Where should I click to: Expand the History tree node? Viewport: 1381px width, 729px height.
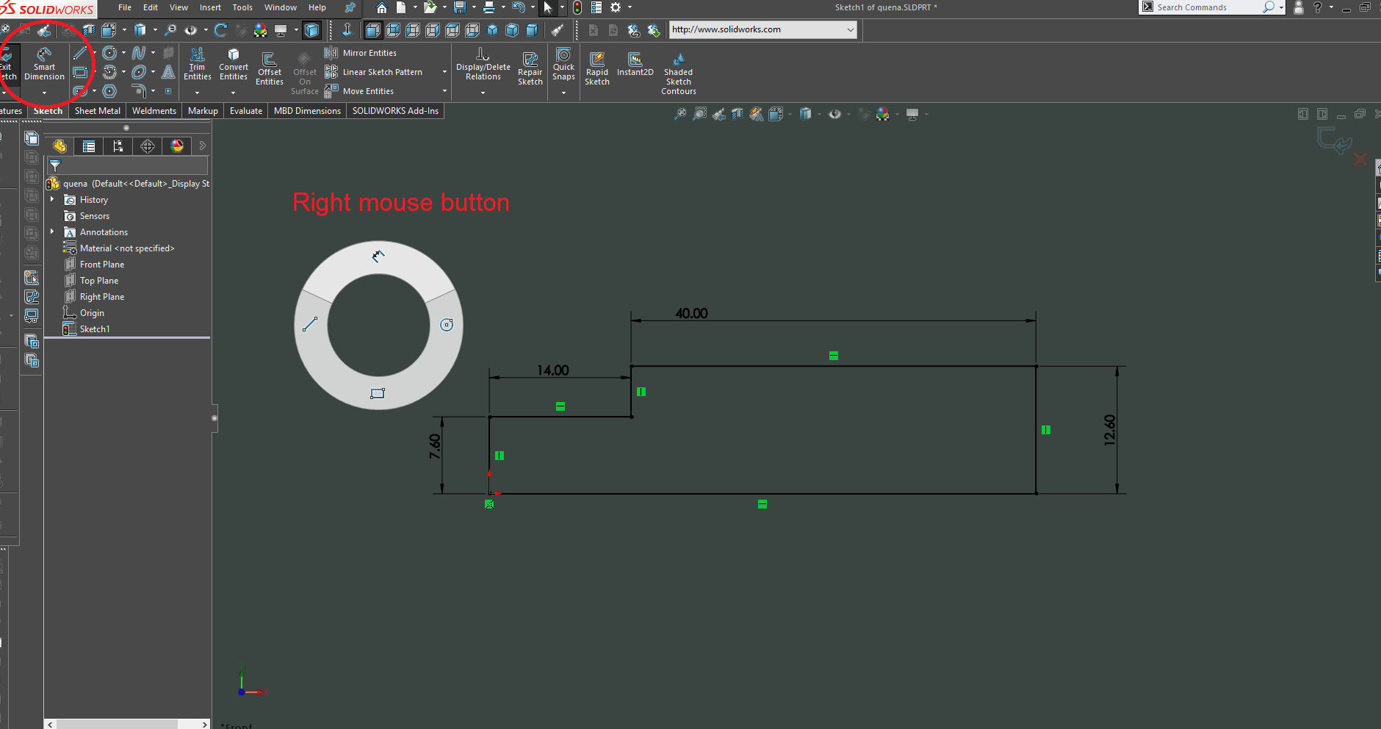[x=52, y=199]
